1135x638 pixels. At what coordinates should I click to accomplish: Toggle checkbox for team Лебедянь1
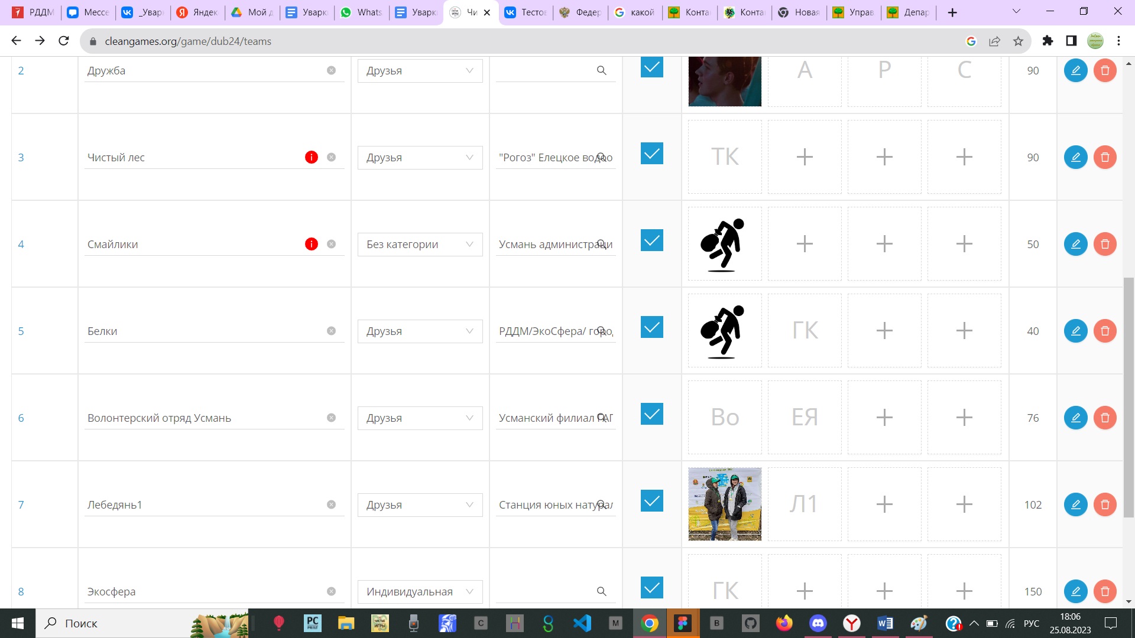[x=651, y=501]
